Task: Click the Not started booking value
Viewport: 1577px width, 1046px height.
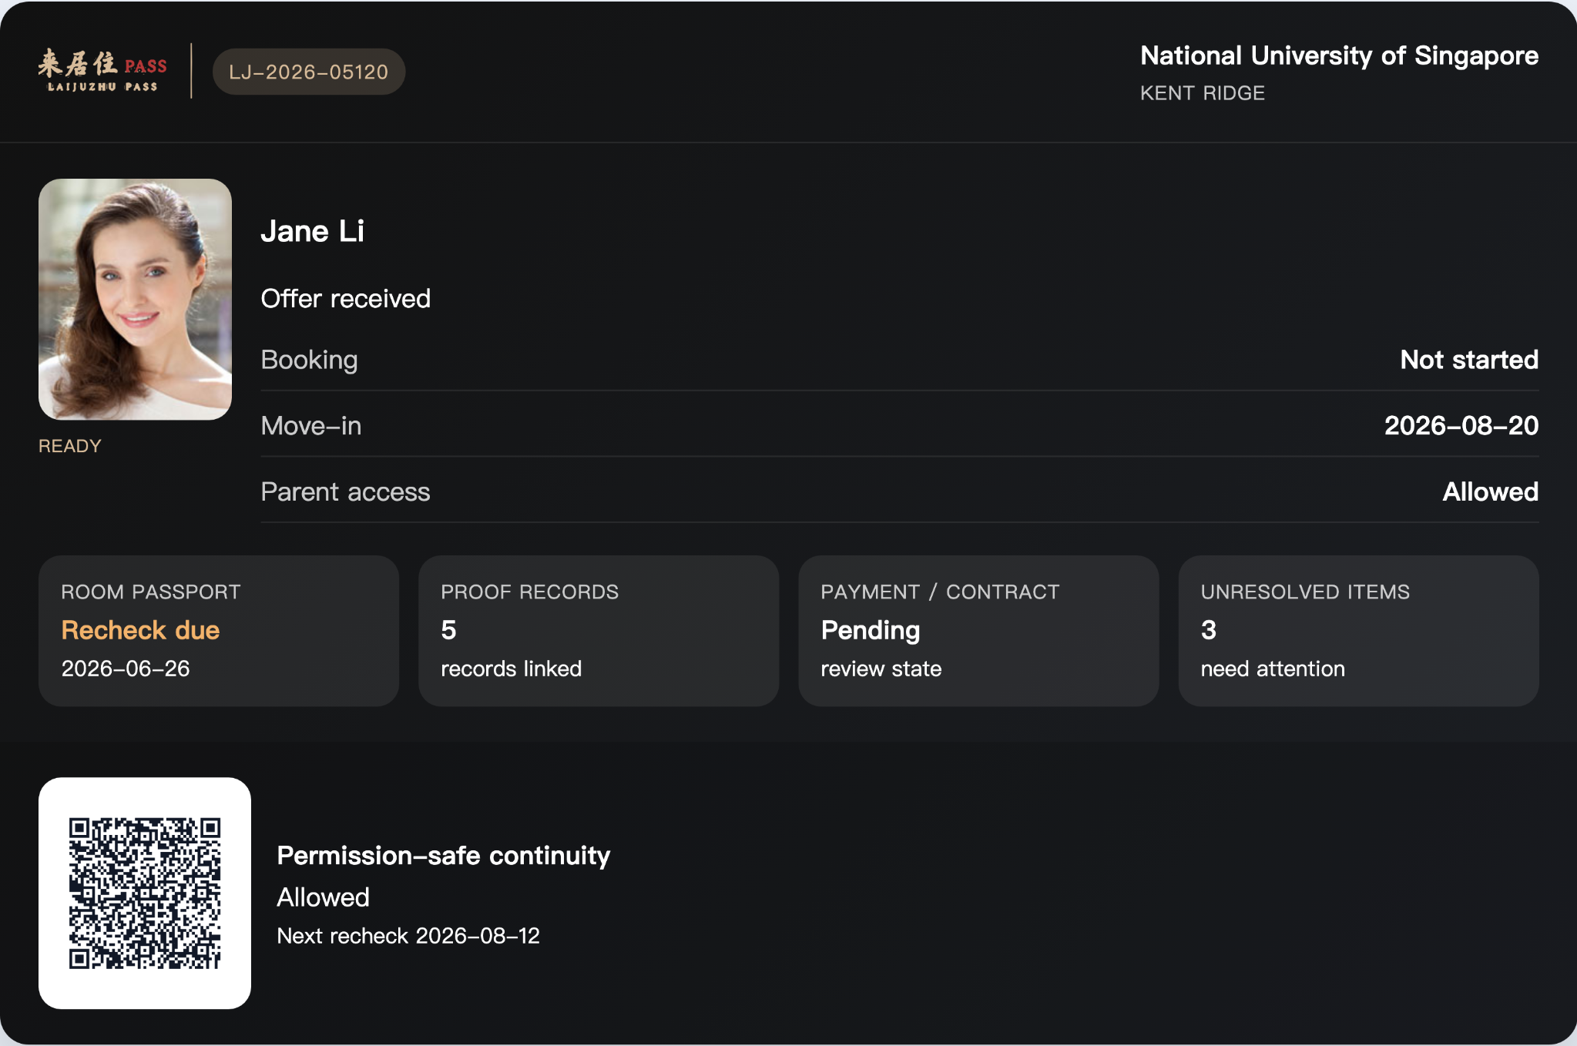Action: pyautogui.click(x=1469, y=360)
